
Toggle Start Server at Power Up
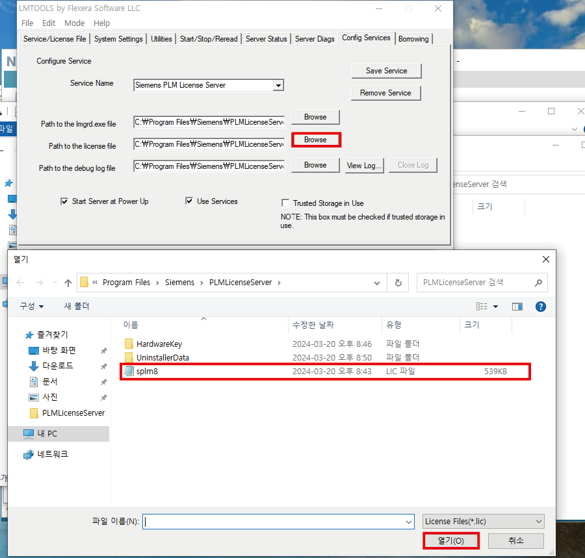coord(64,201)
